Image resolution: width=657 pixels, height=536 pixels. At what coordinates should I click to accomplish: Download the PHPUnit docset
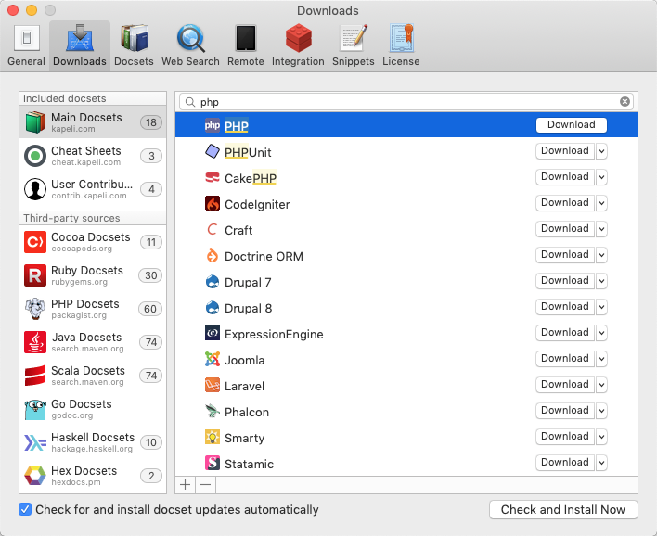pos(565,151)
